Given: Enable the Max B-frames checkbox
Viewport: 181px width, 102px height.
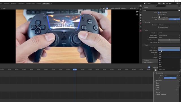Looking at the screenshot, I should tap(159, 42).
